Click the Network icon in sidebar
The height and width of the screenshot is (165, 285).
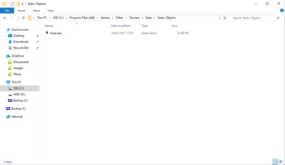coord(8,117)
